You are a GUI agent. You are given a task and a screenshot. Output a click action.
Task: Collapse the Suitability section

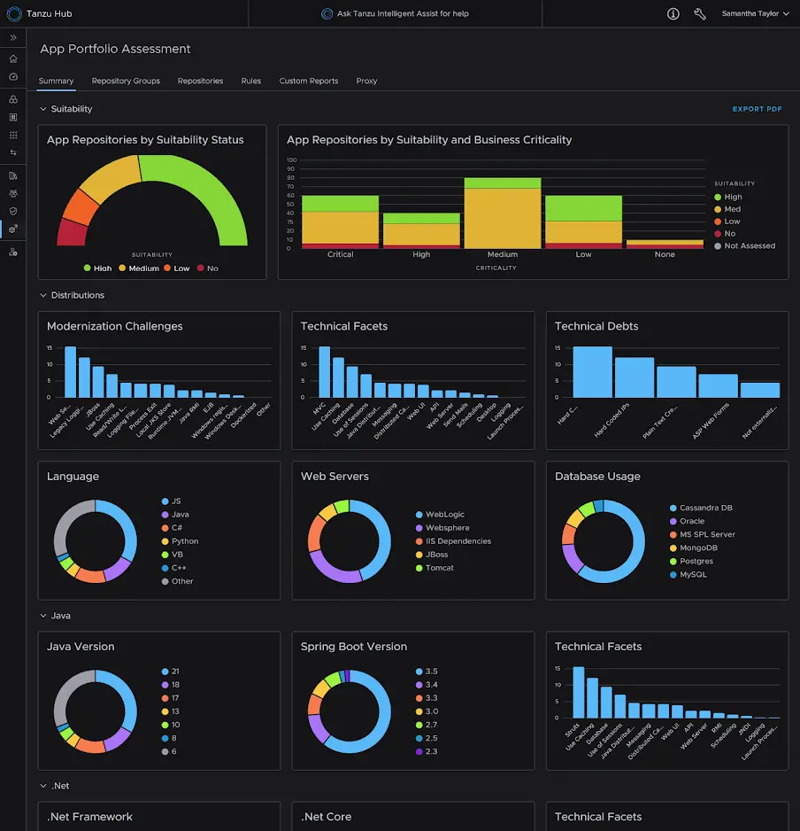pos(43,109)
